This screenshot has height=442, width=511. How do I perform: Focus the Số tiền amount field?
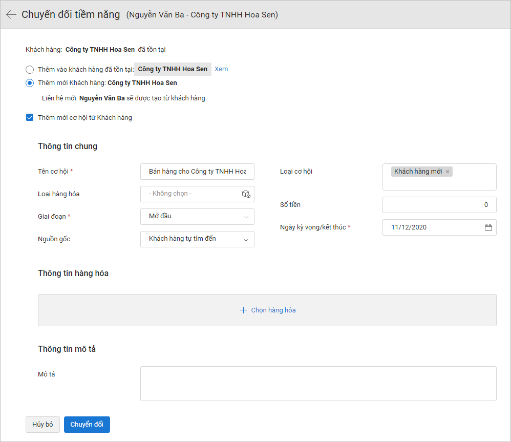click(x=439, y=205)
